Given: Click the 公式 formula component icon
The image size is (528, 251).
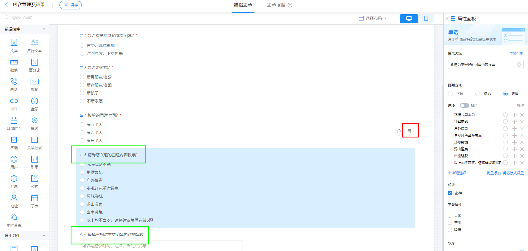Looking at the screenshot, I should point(35,179).
